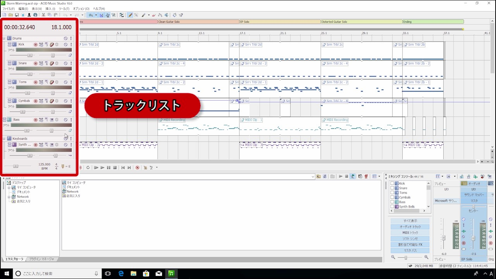Mute the Snare track
The image size is (496, 279).
pos(66,64)
